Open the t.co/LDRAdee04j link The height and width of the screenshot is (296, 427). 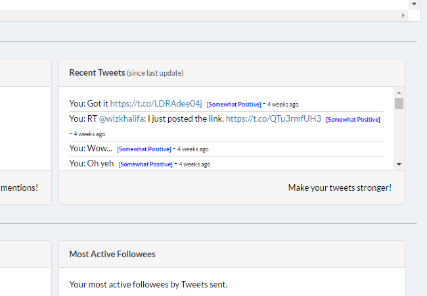(x=156, y=103)
